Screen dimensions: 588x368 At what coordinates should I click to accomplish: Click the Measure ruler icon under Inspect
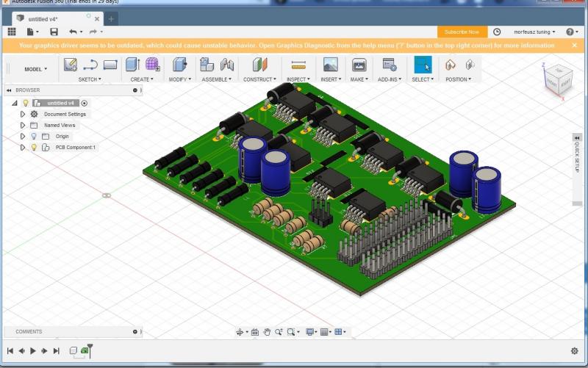298,65
